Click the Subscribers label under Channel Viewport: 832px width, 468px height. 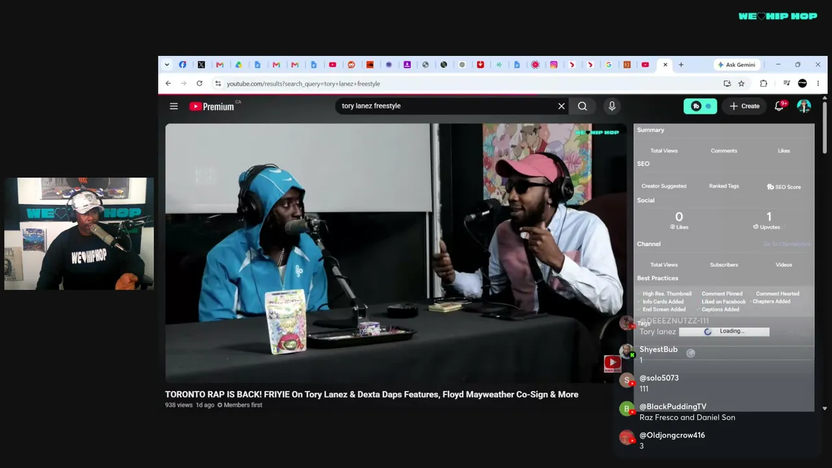(x=724, y=265)
